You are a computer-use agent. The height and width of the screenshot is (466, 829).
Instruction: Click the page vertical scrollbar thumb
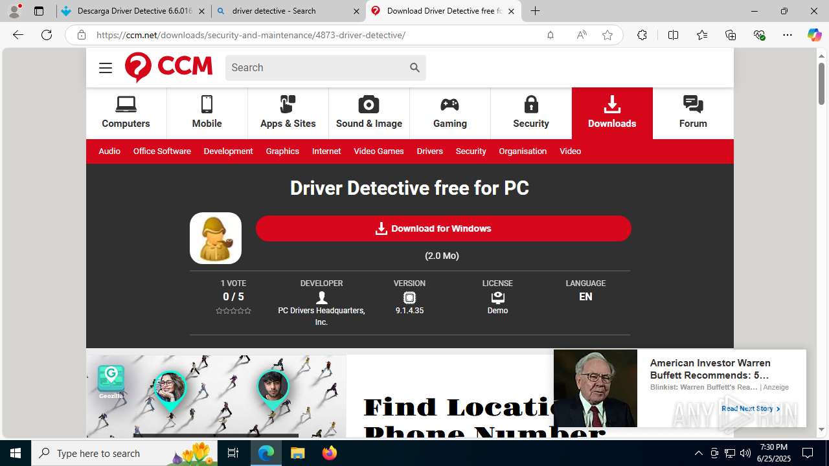click(821, 83)
